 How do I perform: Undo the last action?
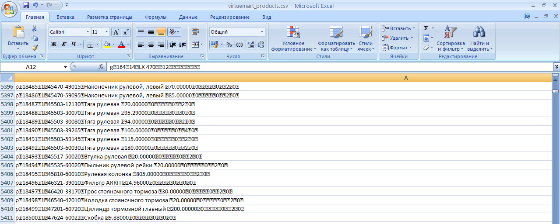click(x=35, y=6)
